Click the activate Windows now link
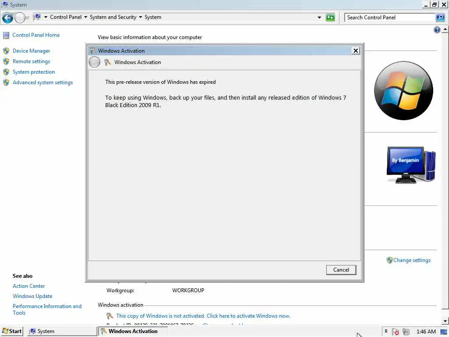This screenshot has height=337, width=449. click(203, 316)
